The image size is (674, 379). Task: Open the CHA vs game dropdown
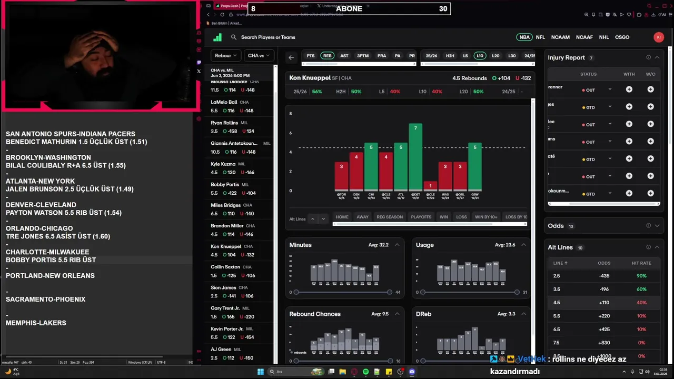click(259, 55)
